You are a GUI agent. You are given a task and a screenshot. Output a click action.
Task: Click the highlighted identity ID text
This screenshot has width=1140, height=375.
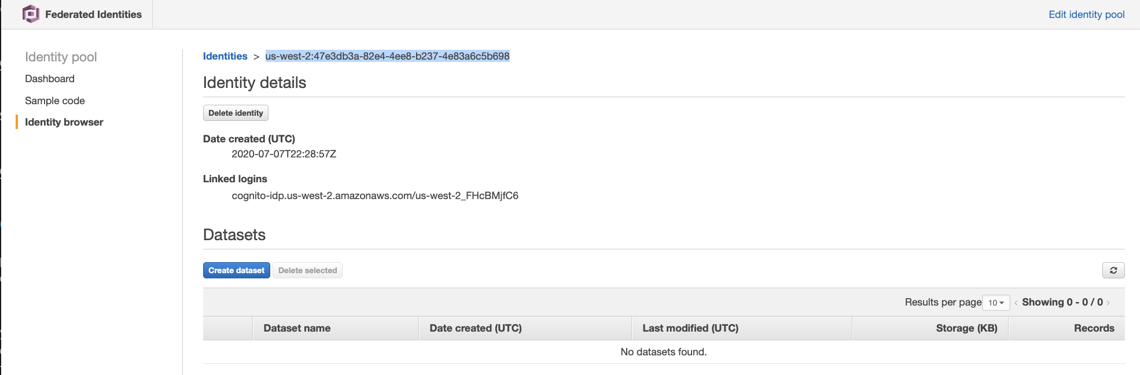387,56
